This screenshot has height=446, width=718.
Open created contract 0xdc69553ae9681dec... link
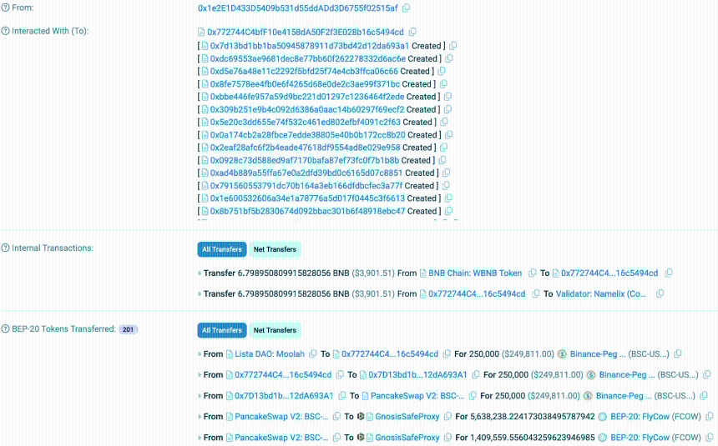click(308, 58)
